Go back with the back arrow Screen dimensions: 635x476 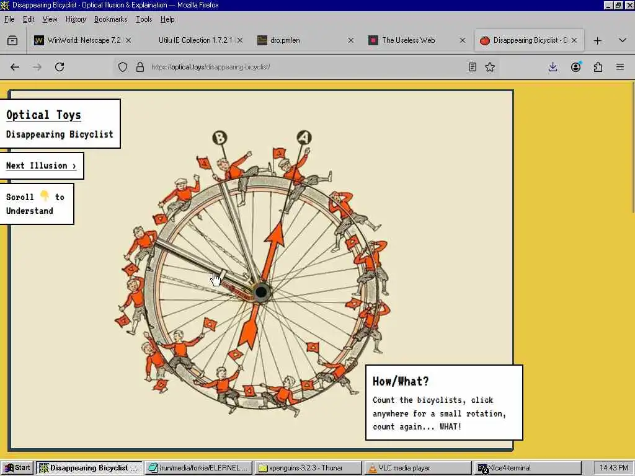pyautogui.click(x=15, y=67)
